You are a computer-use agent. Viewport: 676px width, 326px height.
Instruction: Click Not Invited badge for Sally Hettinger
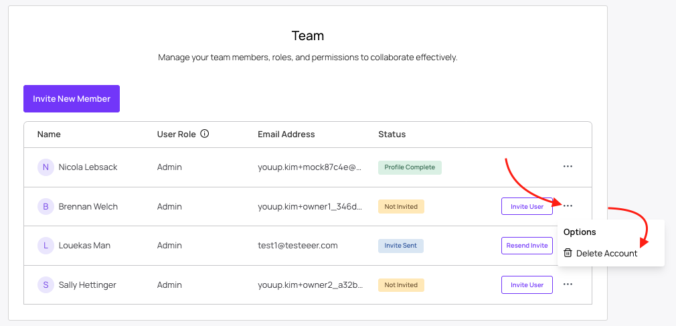click(x=401, y=285)
